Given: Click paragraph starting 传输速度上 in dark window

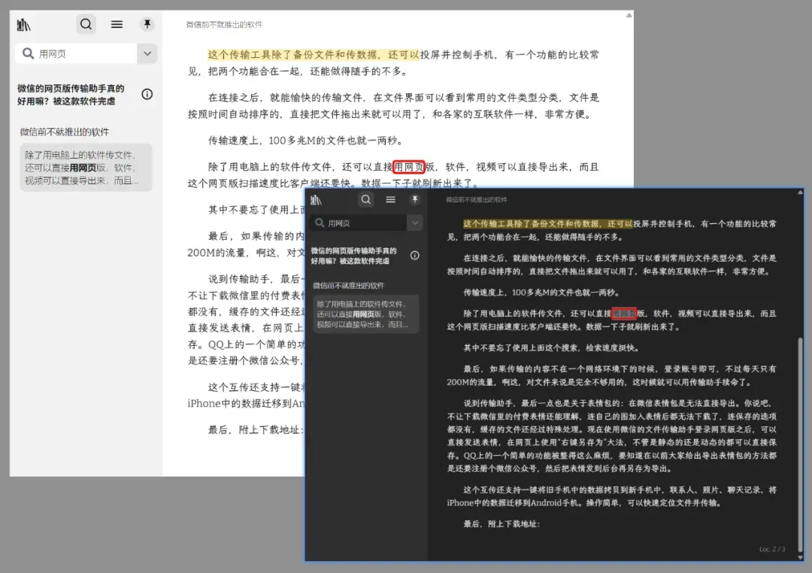Looking at the screenshot, I should [541, 293].
